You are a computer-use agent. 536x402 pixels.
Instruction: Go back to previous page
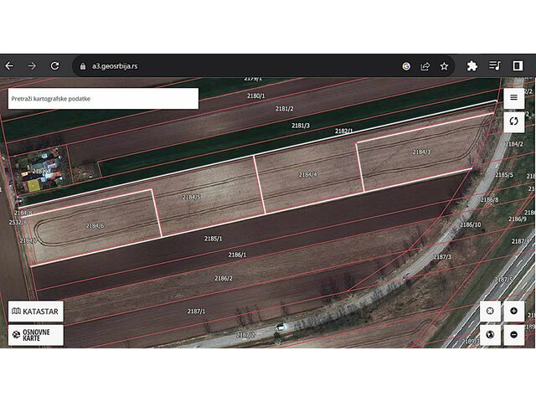(x=9, y=65)
